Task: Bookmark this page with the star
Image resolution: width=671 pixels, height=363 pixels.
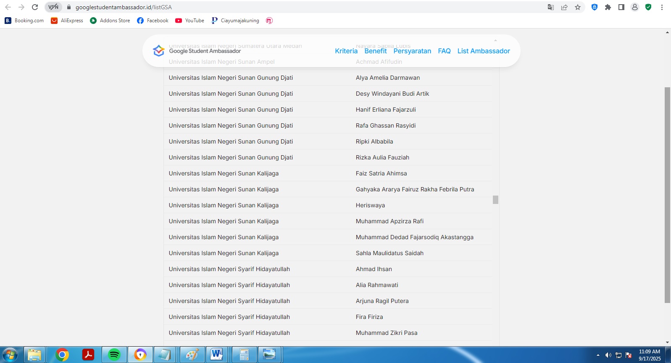Action: tap(578, 7)
